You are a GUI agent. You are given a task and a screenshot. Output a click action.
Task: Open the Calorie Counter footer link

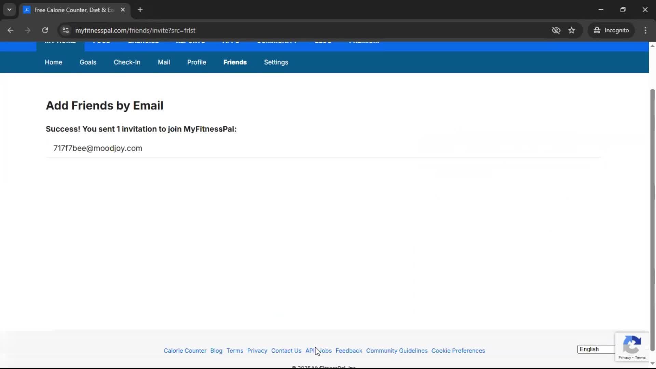(x=185, y=351)
